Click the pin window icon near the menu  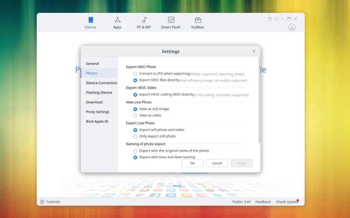tap(270, 19)
